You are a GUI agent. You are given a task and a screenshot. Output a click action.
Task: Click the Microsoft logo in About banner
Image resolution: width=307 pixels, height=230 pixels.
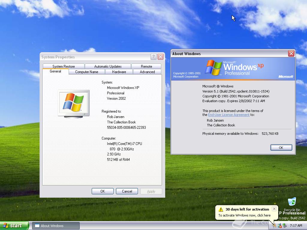click(286, 76)
